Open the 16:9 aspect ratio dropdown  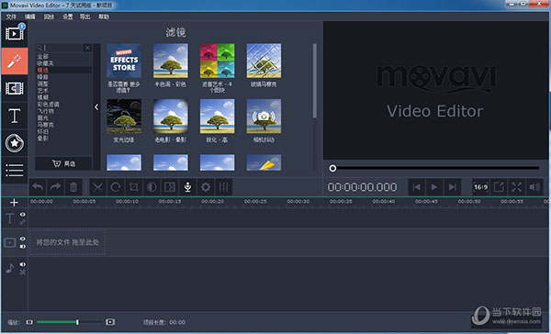(x=480, y=187)
